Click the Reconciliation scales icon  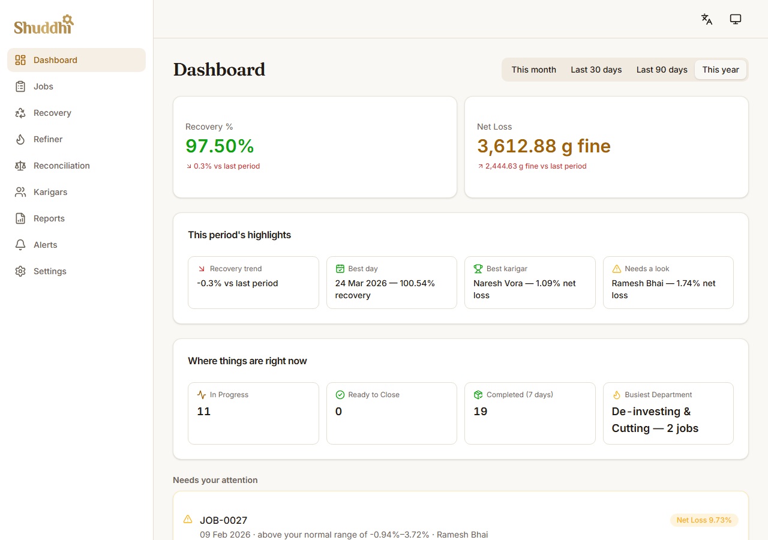click(20, 166)
